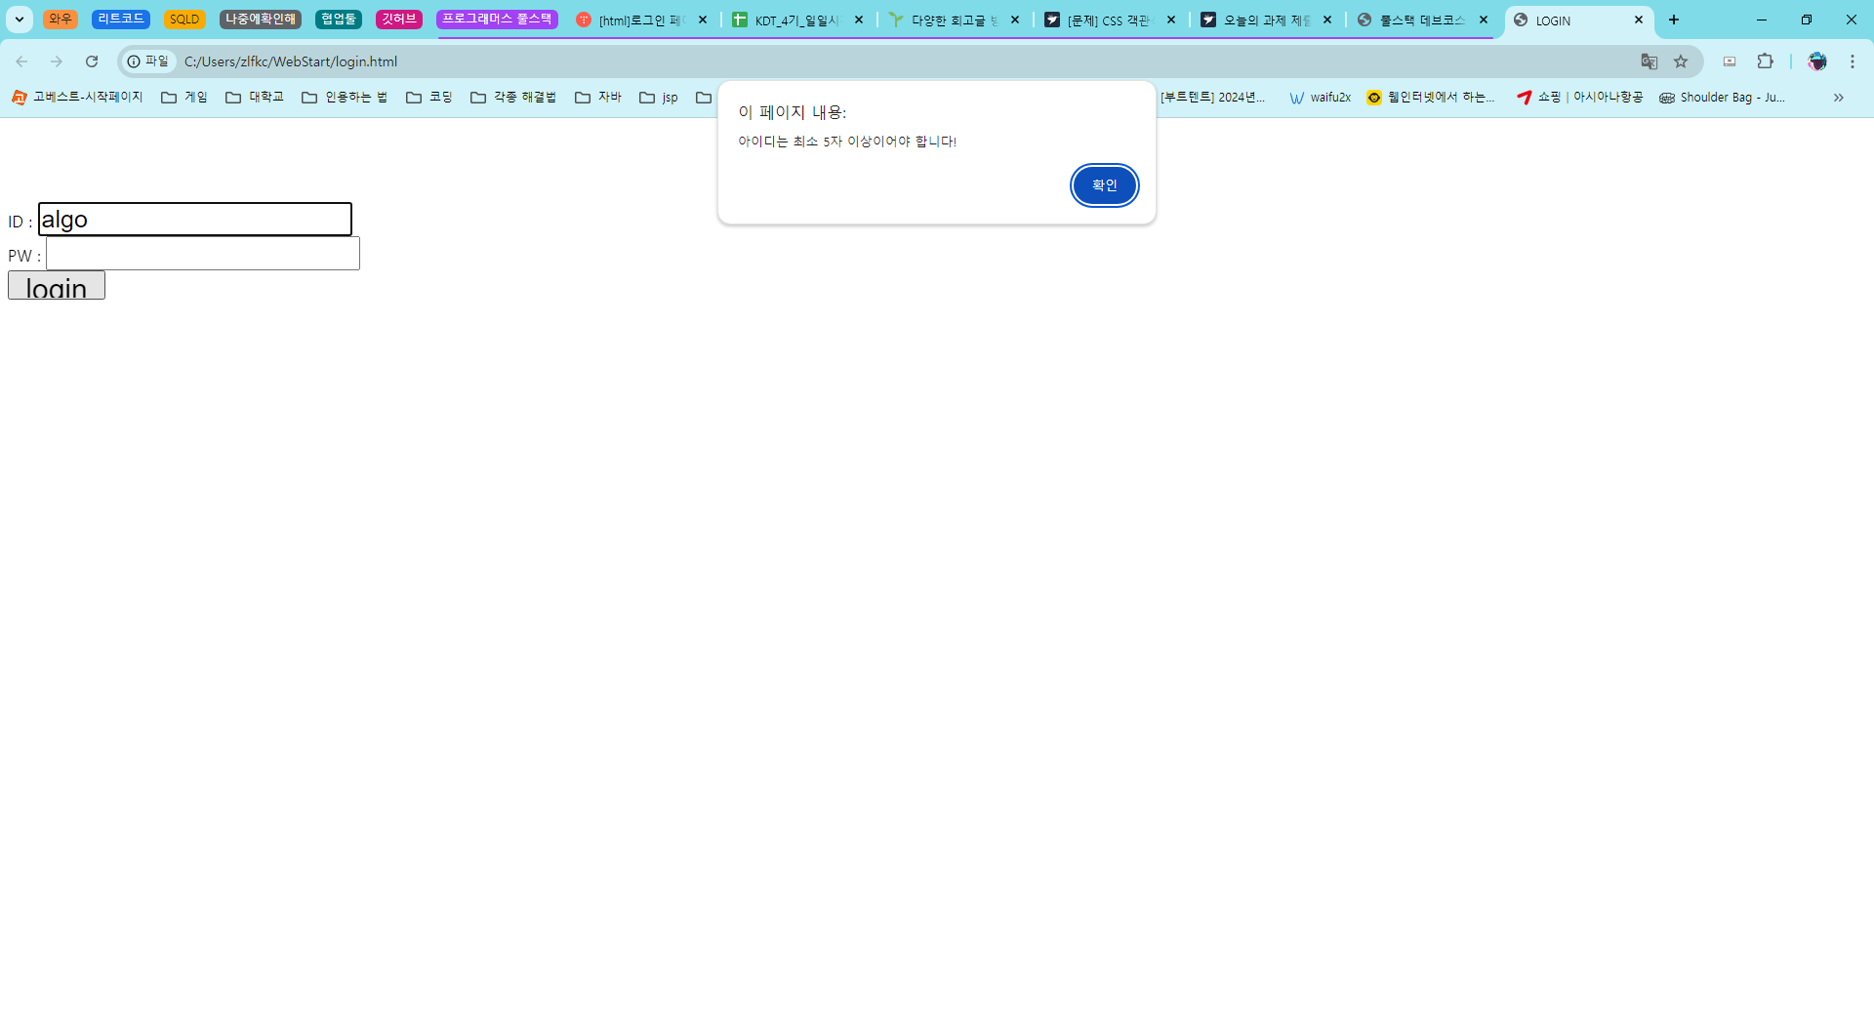Screen dimensions: 1874x1015
Task: Focus the ID input field containing algo
Action: pos(195,220)
